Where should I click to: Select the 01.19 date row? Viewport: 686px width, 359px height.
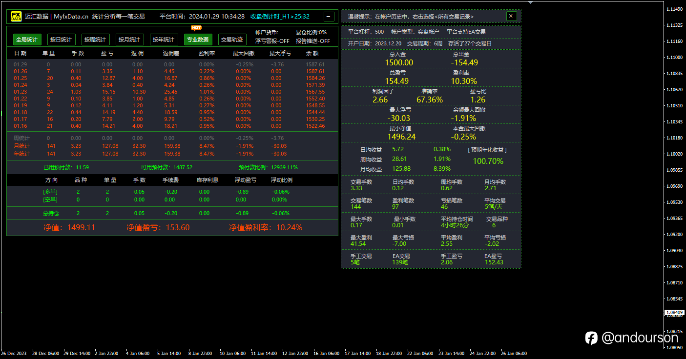[x=172, y=105]
